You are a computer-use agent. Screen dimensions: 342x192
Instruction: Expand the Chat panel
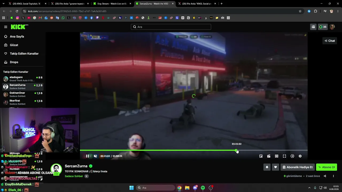pos(330,41)
